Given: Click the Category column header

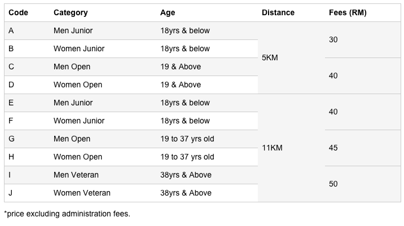Looking at the screenshot, I should 71,12.
